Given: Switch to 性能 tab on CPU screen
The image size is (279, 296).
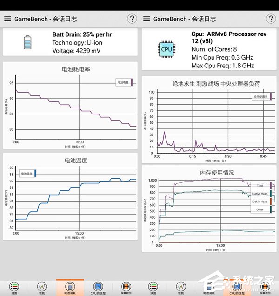Looking at the screenshot, I should (x=181, y=288).
